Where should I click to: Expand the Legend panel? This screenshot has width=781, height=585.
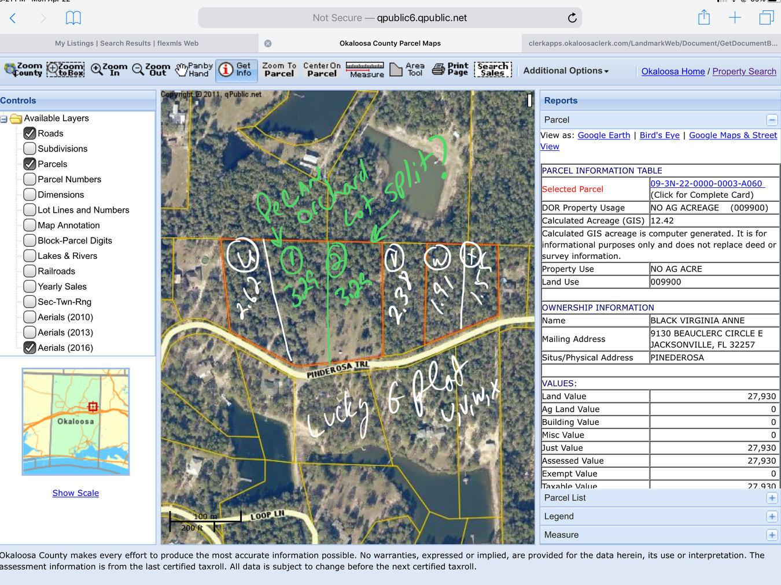[772, 516]
